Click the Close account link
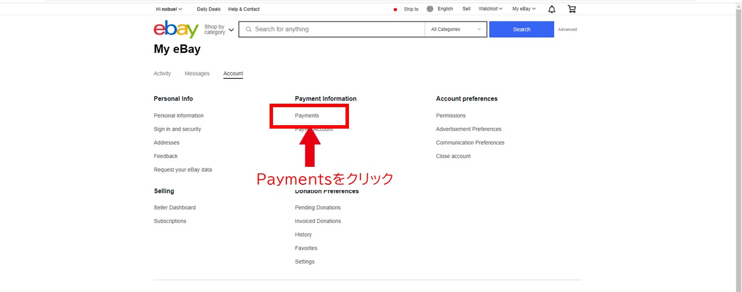This screenshot has width=742, height=292. click(x=453, y=156)
